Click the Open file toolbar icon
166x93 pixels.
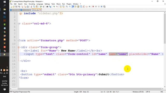point(13,6)
